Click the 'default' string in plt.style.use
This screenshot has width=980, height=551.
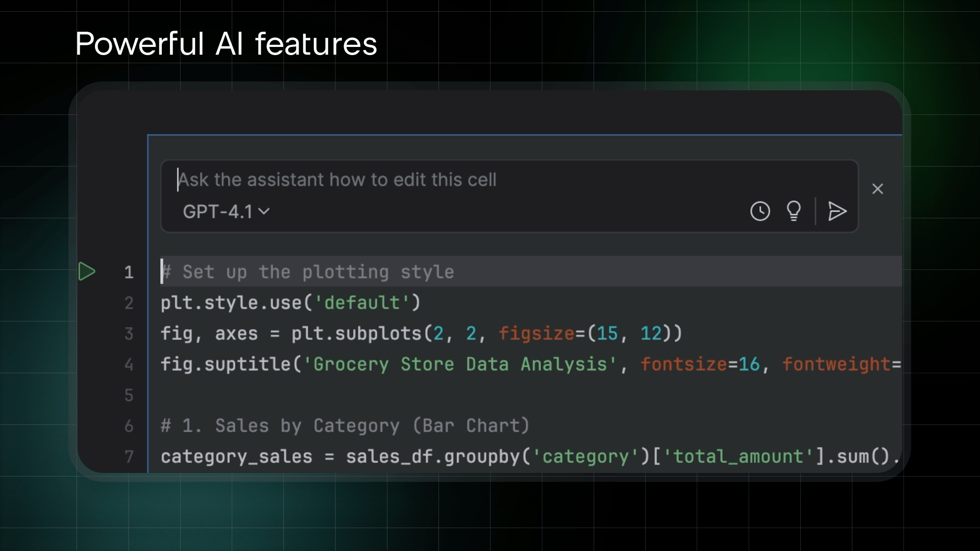362,303
